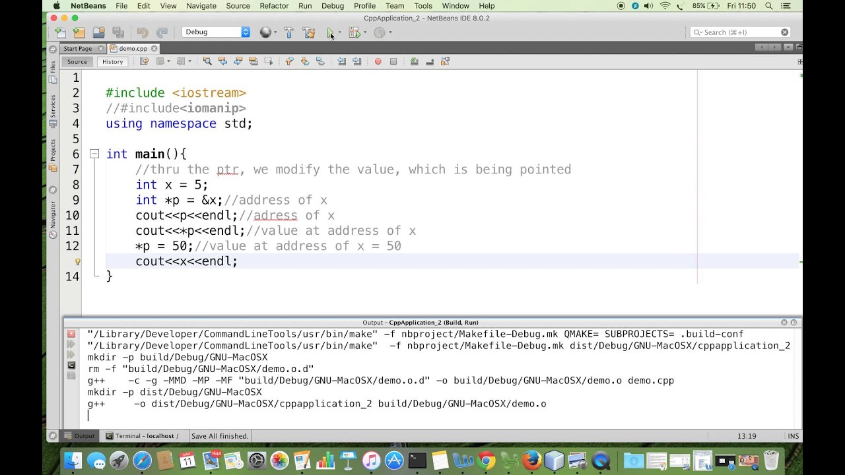Undo the last edit
This screenshot has width=845, height=475.
tap(143, 32)
